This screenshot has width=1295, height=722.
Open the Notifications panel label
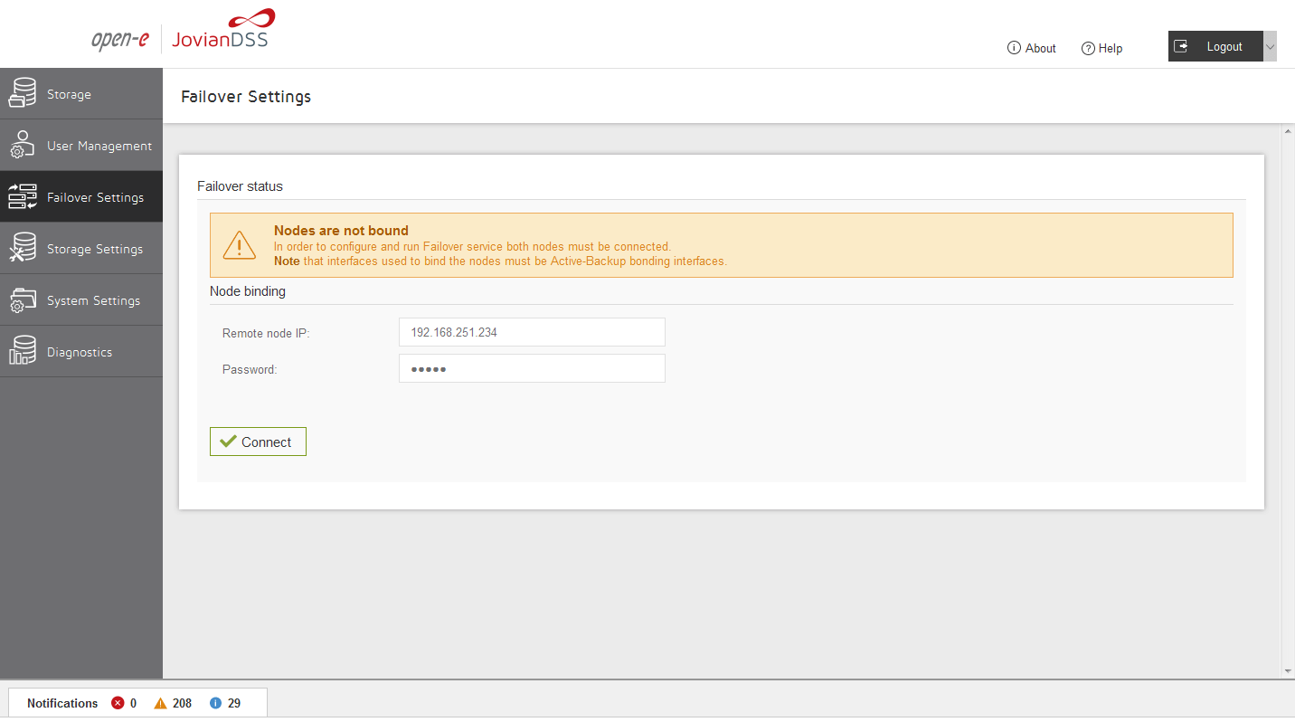(62, 703)
